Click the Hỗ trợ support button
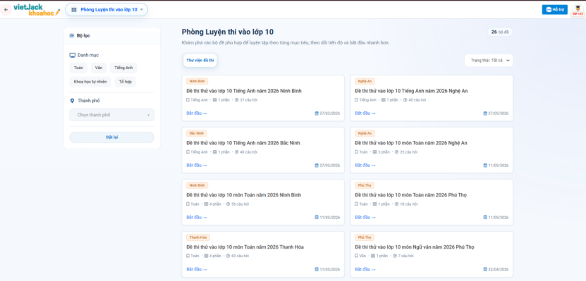This screenshot has width=586, height=281. [x=555, y=10]
